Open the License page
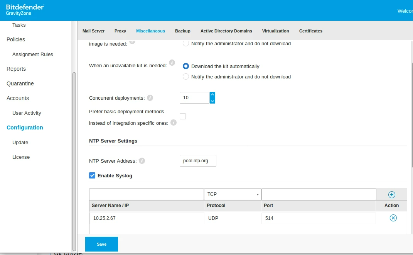The image size is (413, 255). (x=21, y=157)
